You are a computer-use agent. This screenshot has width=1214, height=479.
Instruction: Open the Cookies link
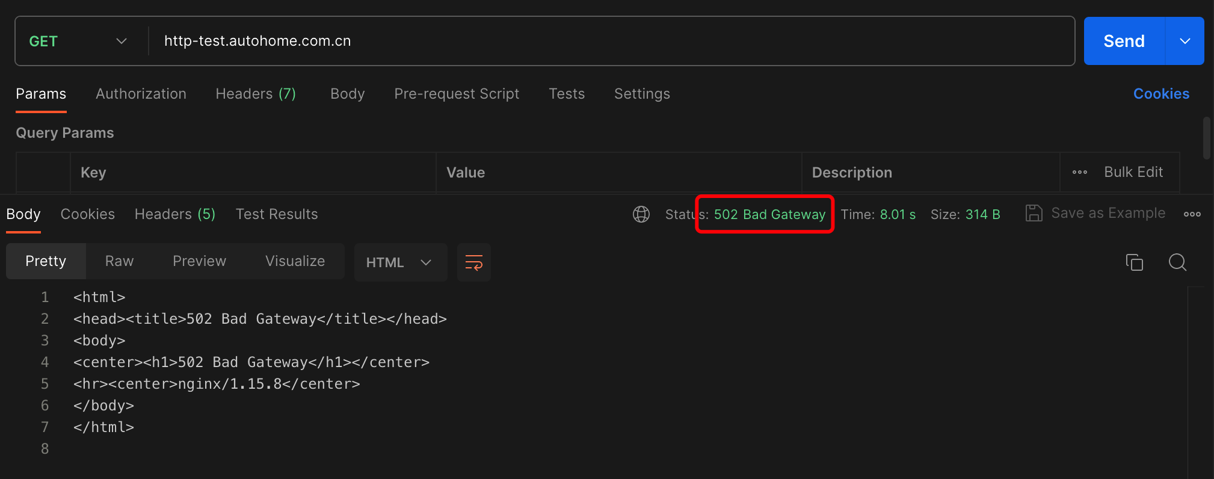(1161, 94)
